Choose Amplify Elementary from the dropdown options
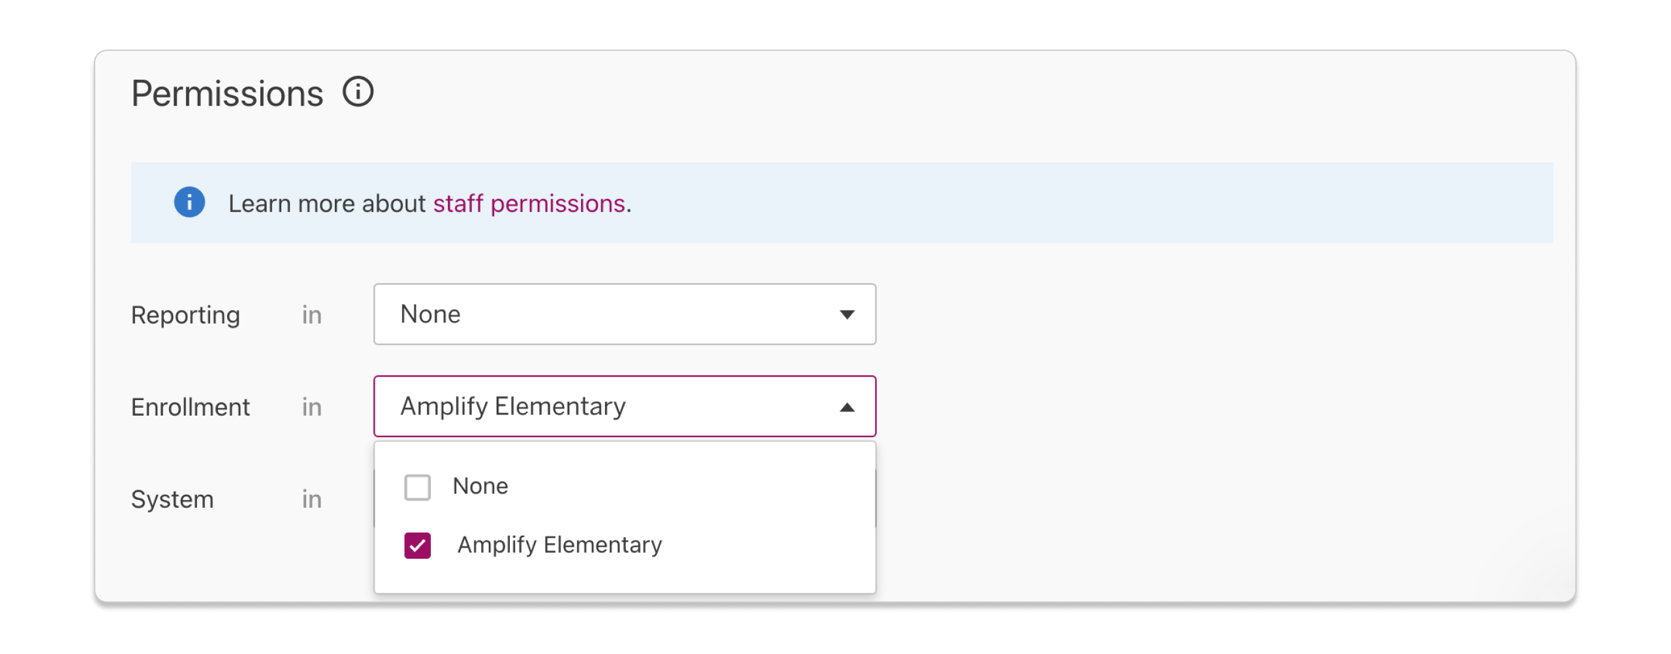 (x=560, y=545)
